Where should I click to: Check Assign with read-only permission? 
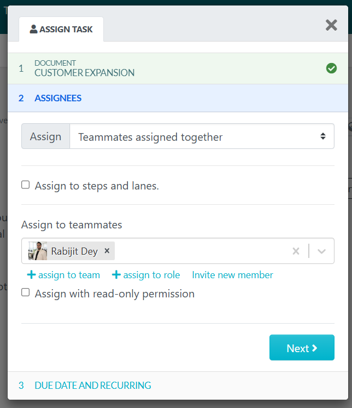click(26, 293)
